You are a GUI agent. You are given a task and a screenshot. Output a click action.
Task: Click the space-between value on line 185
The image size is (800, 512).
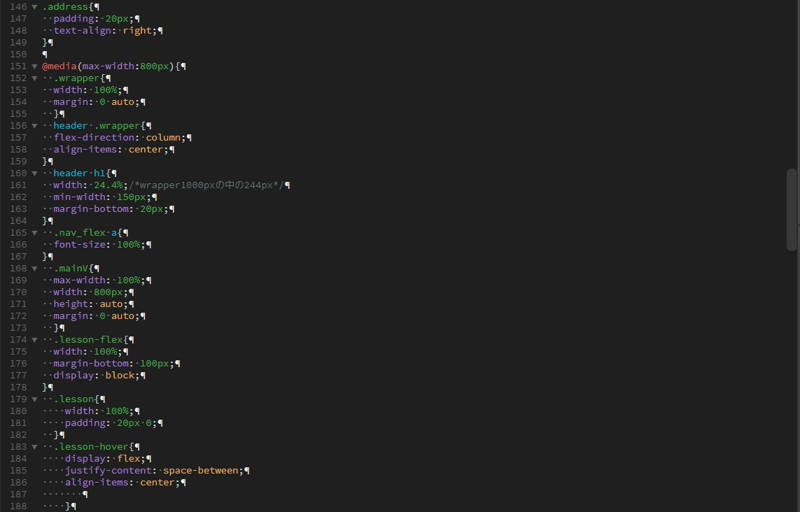200,471
